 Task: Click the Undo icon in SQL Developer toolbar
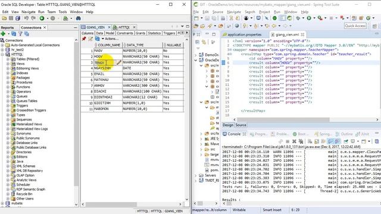point(26,18)
